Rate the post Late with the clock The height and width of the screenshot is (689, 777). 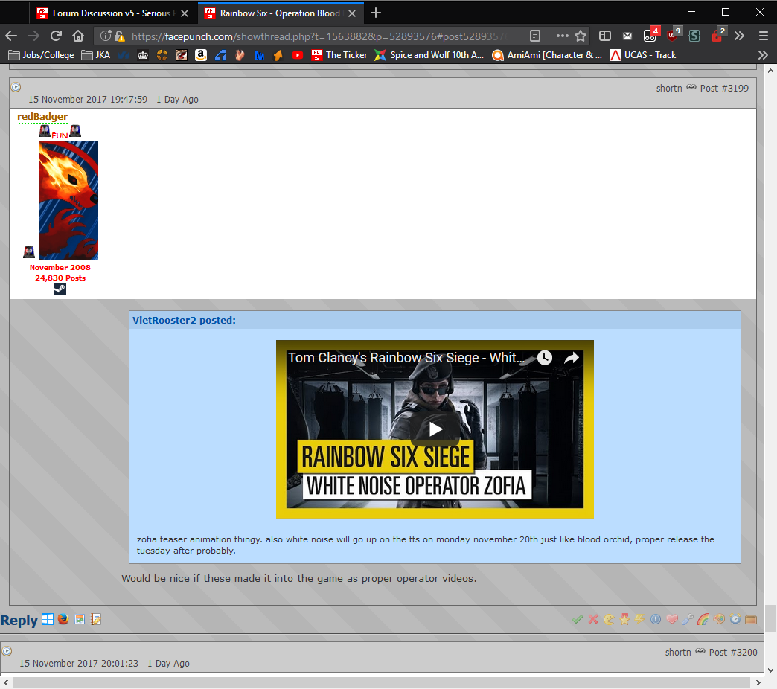click(x=735, y=619)
